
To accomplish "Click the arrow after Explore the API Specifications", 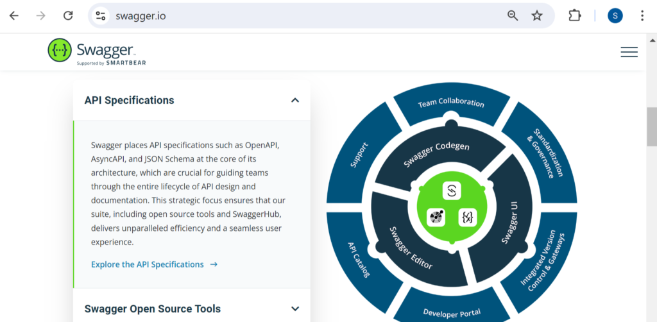I will [x=214, y=264].
